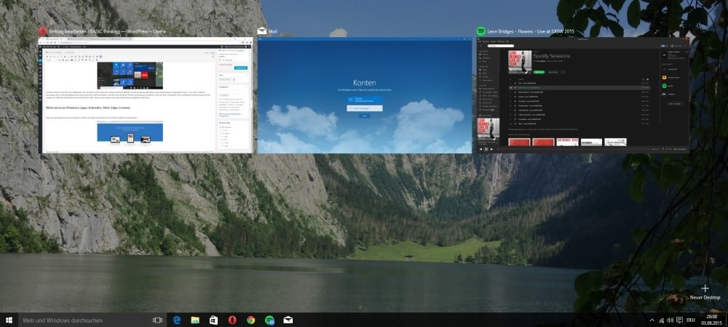Open the DEU input language selector
Viewport: 728px width, 327px height.
coord(691,320)
